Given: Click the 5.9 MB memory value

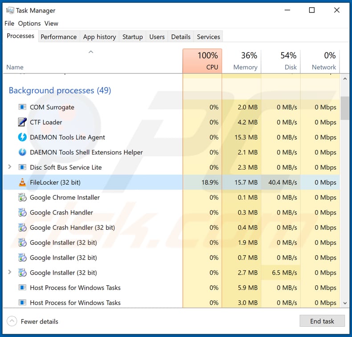Looking at the screenshot, I should pos(248,288).
